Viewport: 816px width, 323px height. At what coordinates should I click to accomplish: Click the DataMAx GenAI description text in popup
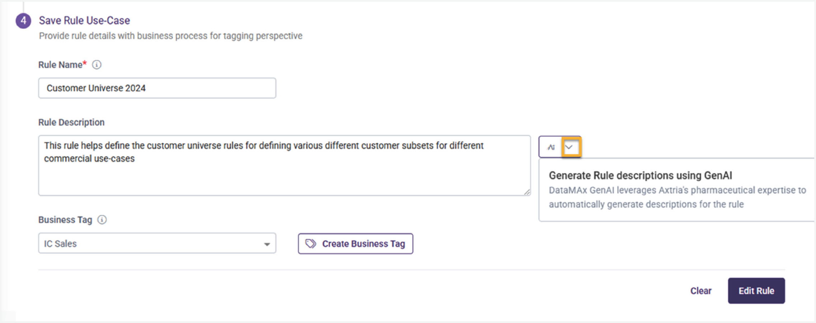(677, 197)
